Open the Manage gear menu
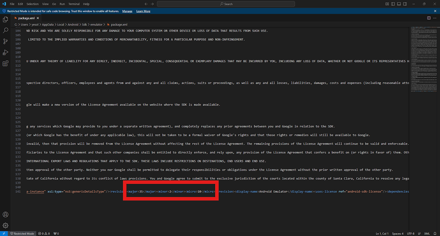This screenshot has height=236, width=440. tap(5, 225)
